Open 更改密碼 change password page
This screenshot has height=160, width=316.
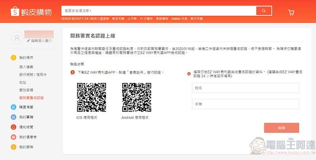point(26,90)
